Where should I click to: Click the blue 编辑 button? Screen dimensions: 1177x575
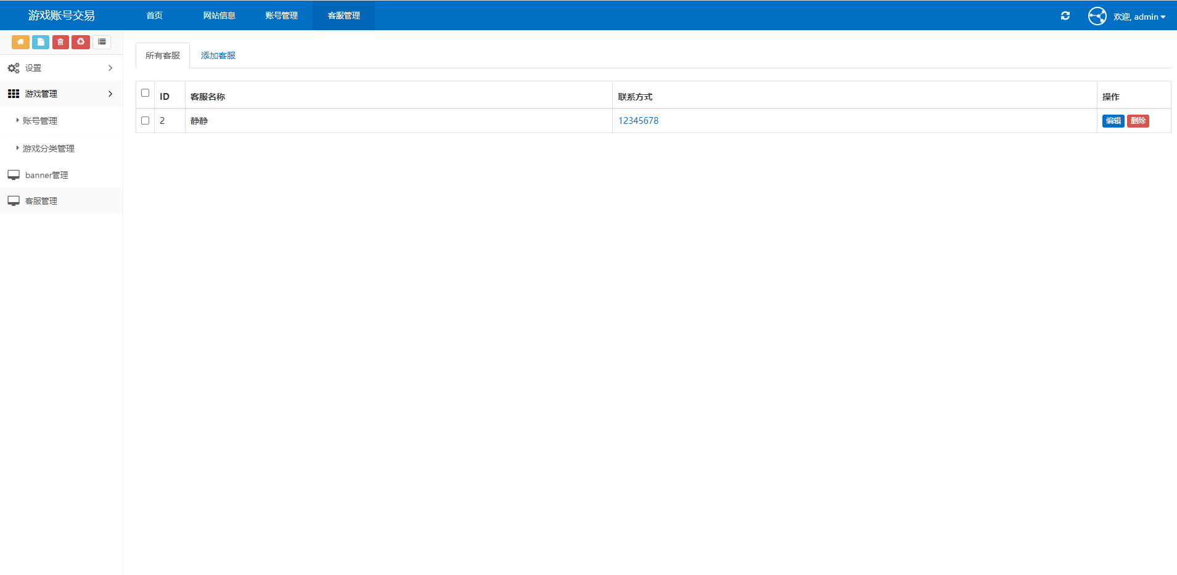(1113, 121)
